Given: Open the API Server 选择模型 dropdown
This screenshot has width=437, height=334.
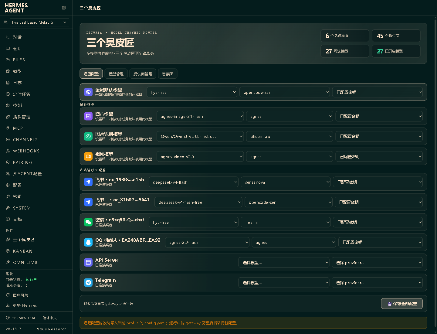Looking at the screenshot, I should (284, 263).
